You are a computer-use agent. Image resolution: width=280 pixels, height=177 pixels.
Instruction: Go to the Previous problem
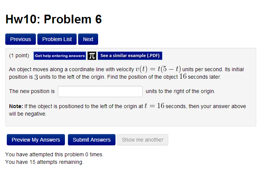[21, 39]
